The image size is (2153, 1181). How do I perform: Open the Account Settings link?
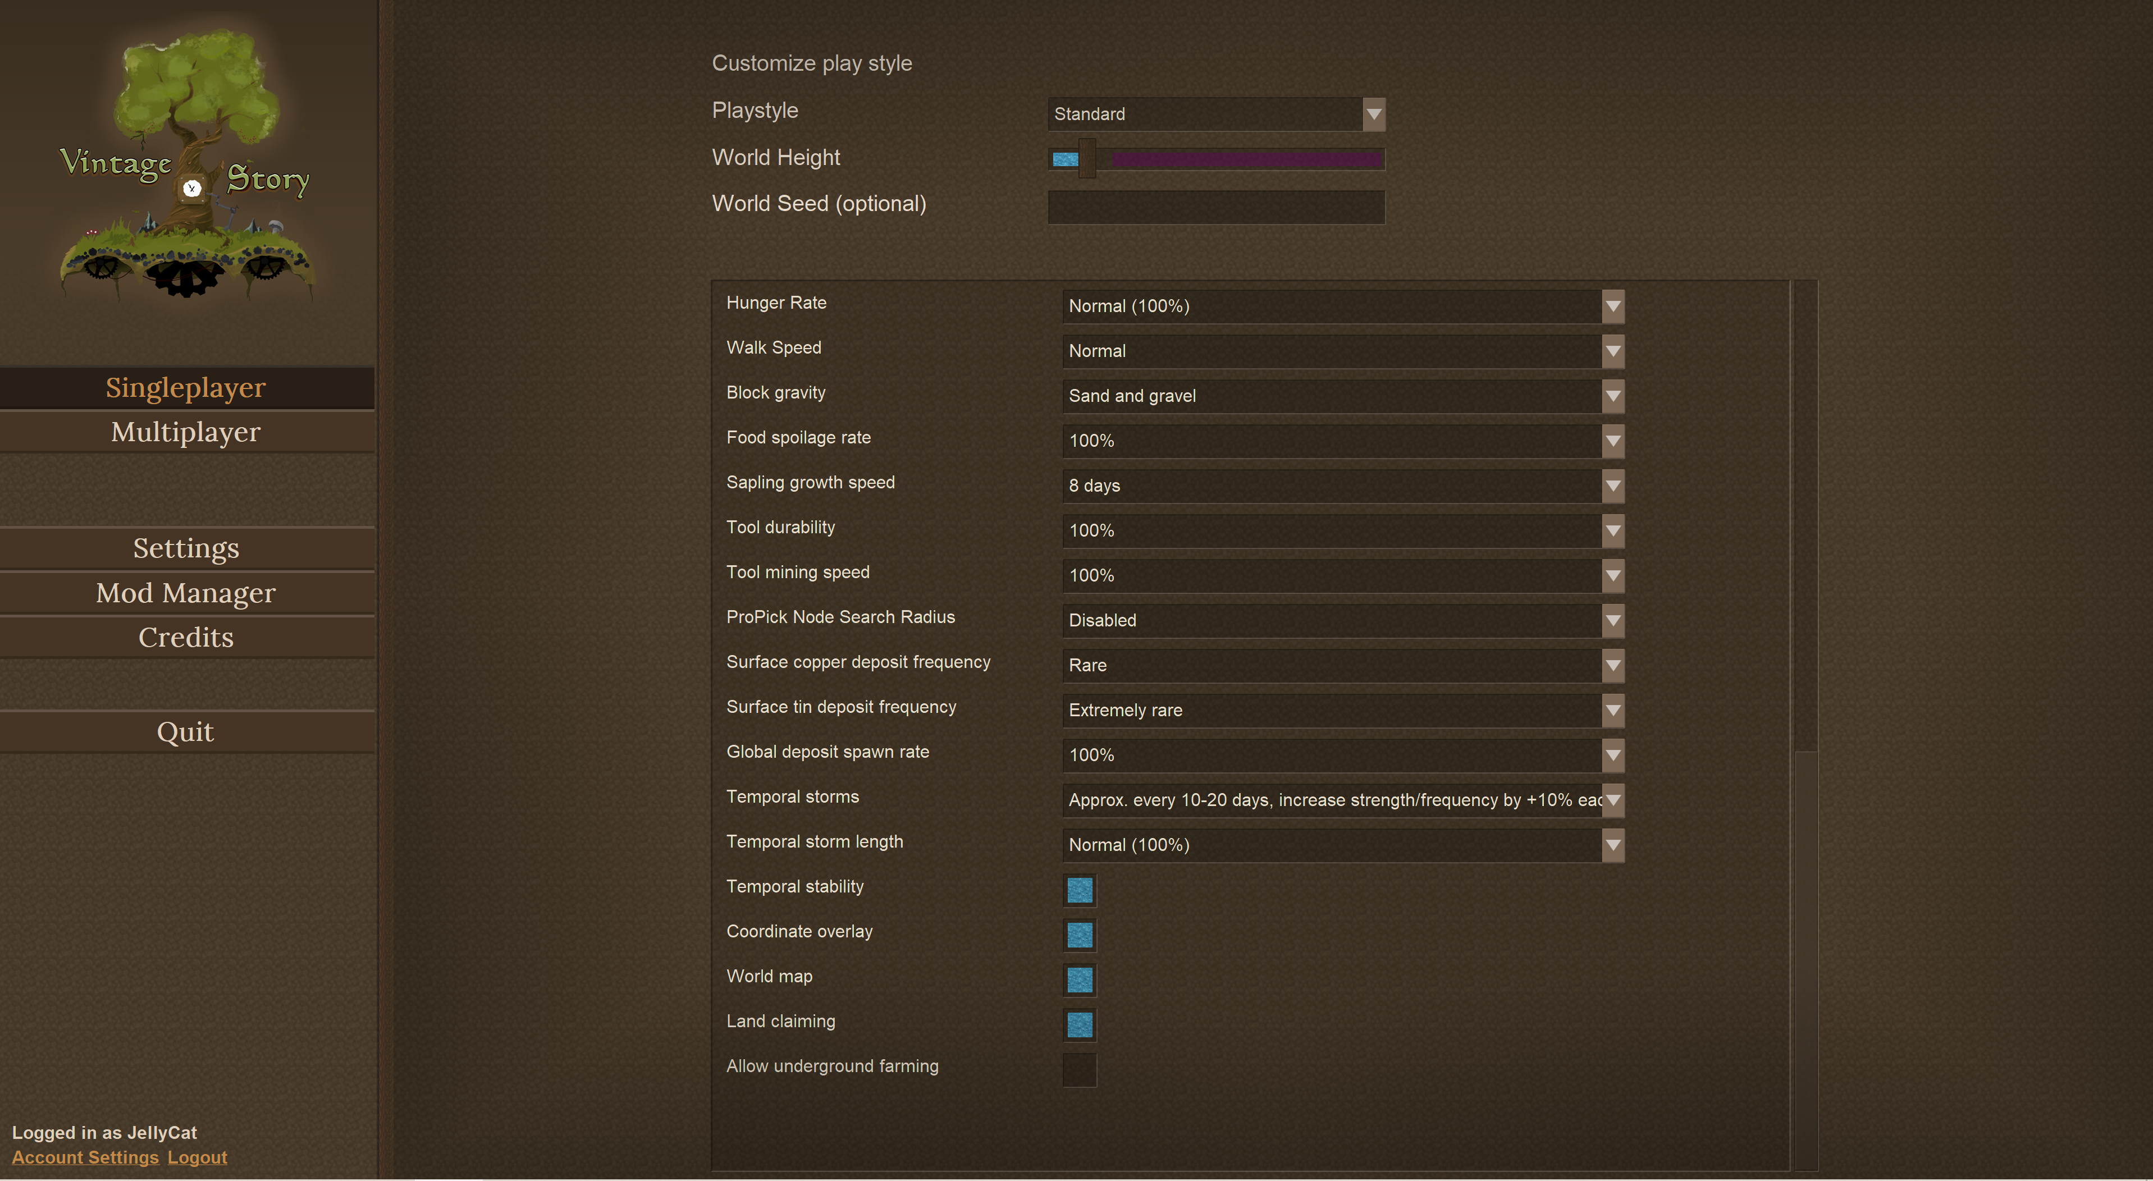85,1157
